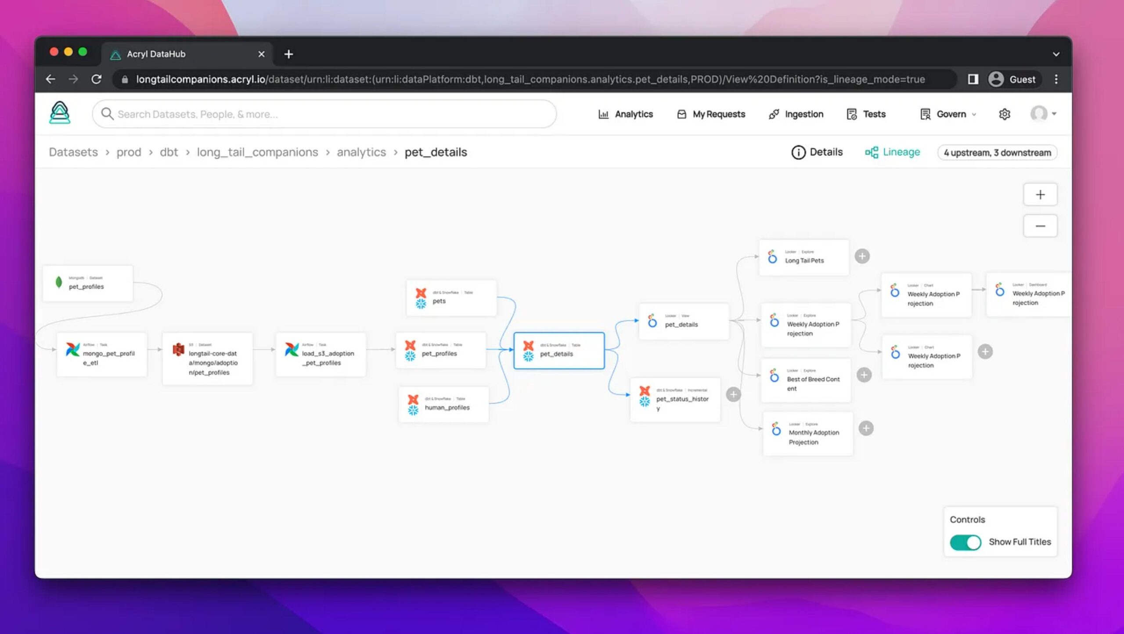Click the search magnifier icon

(107, 114)
